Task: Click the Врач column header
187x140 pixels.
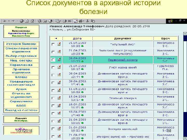Action: tap(165, 38)
